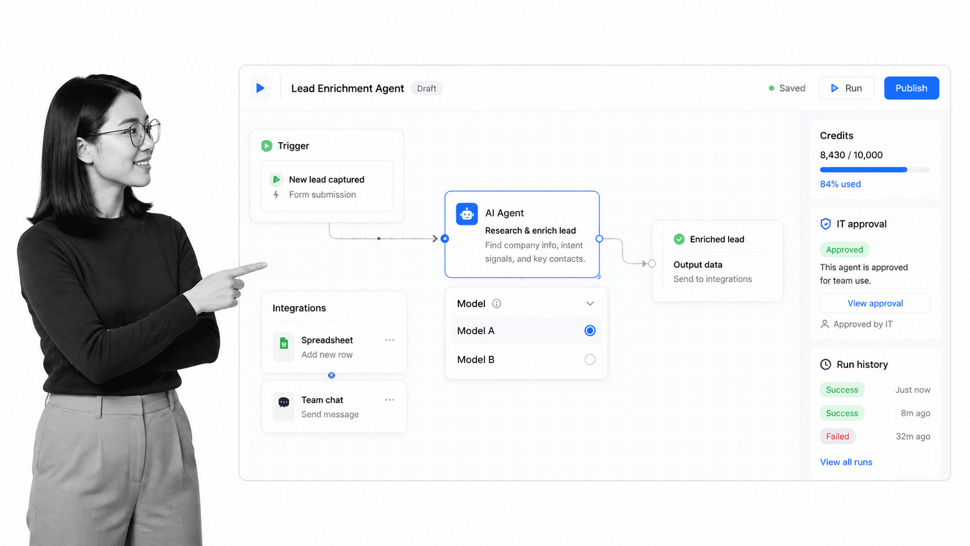Click the Failed run badge
This screenshot has width=970, height=546.
pyautogui.click(x=837, y=436)
